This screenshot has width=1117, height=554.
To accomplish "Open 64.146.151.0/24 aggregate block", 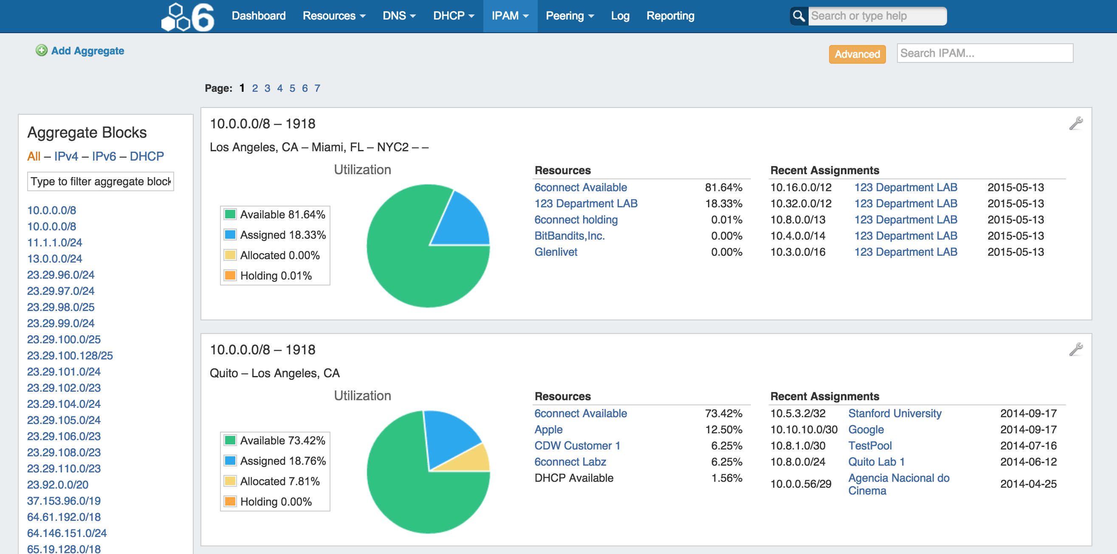I will tap(67, 533).
